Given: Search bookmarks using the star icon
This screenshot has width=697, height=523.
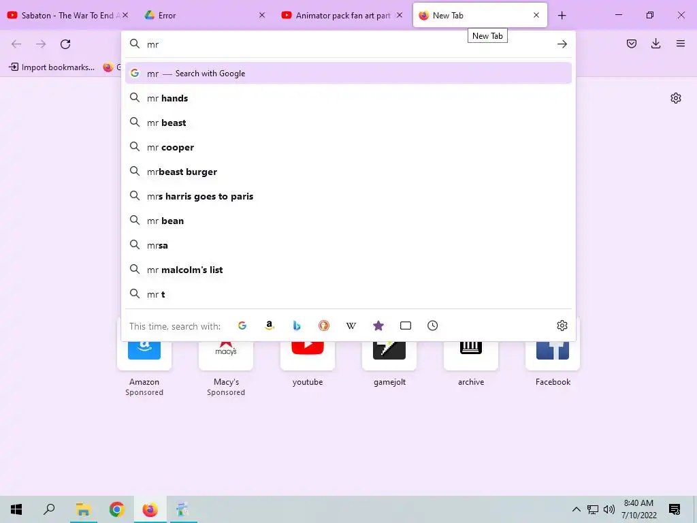Looking at the screenshot, I should 378,326.
